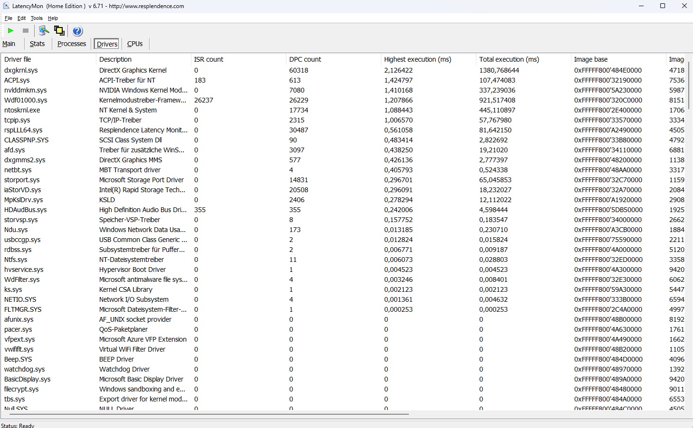Screen dimensions: 693x428
Task: Select the HDAudBus.sys row
Action: click(344, 210)
